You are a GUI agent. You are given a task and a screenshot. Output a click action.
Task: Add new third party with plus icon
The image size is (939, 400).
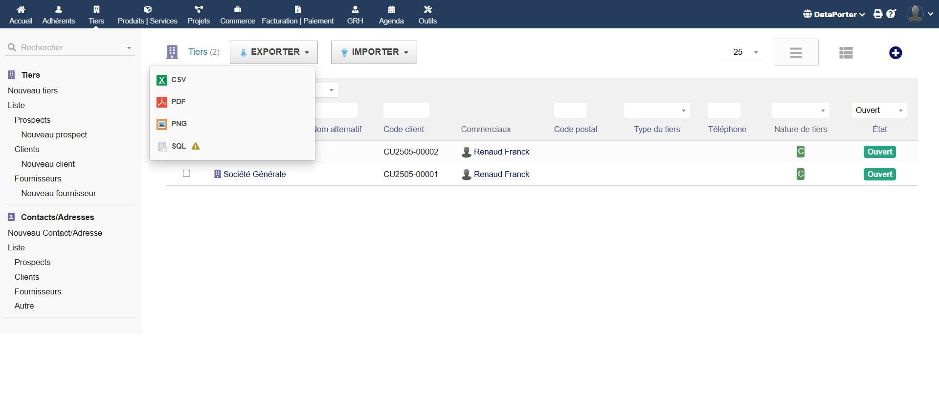pyautogui.click(x=895, y=53)
